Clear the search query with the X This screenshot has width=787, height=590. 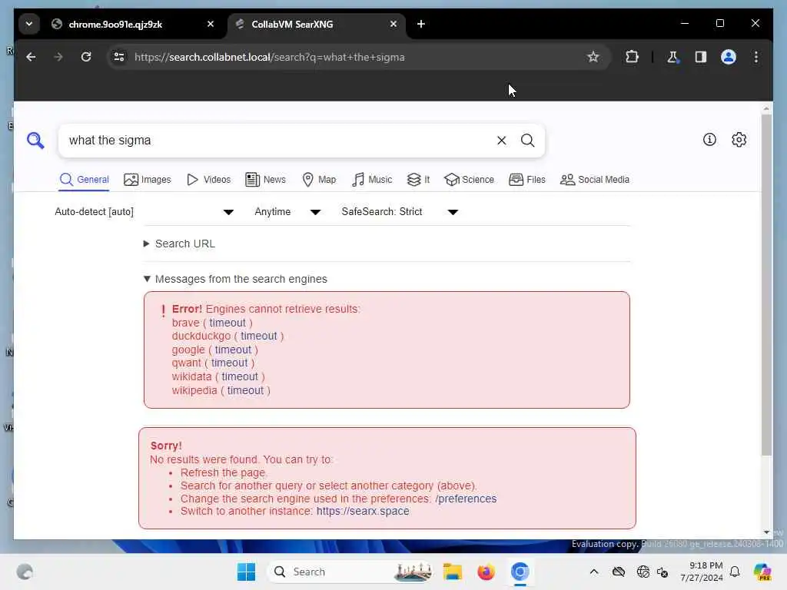tap(501, 141)
